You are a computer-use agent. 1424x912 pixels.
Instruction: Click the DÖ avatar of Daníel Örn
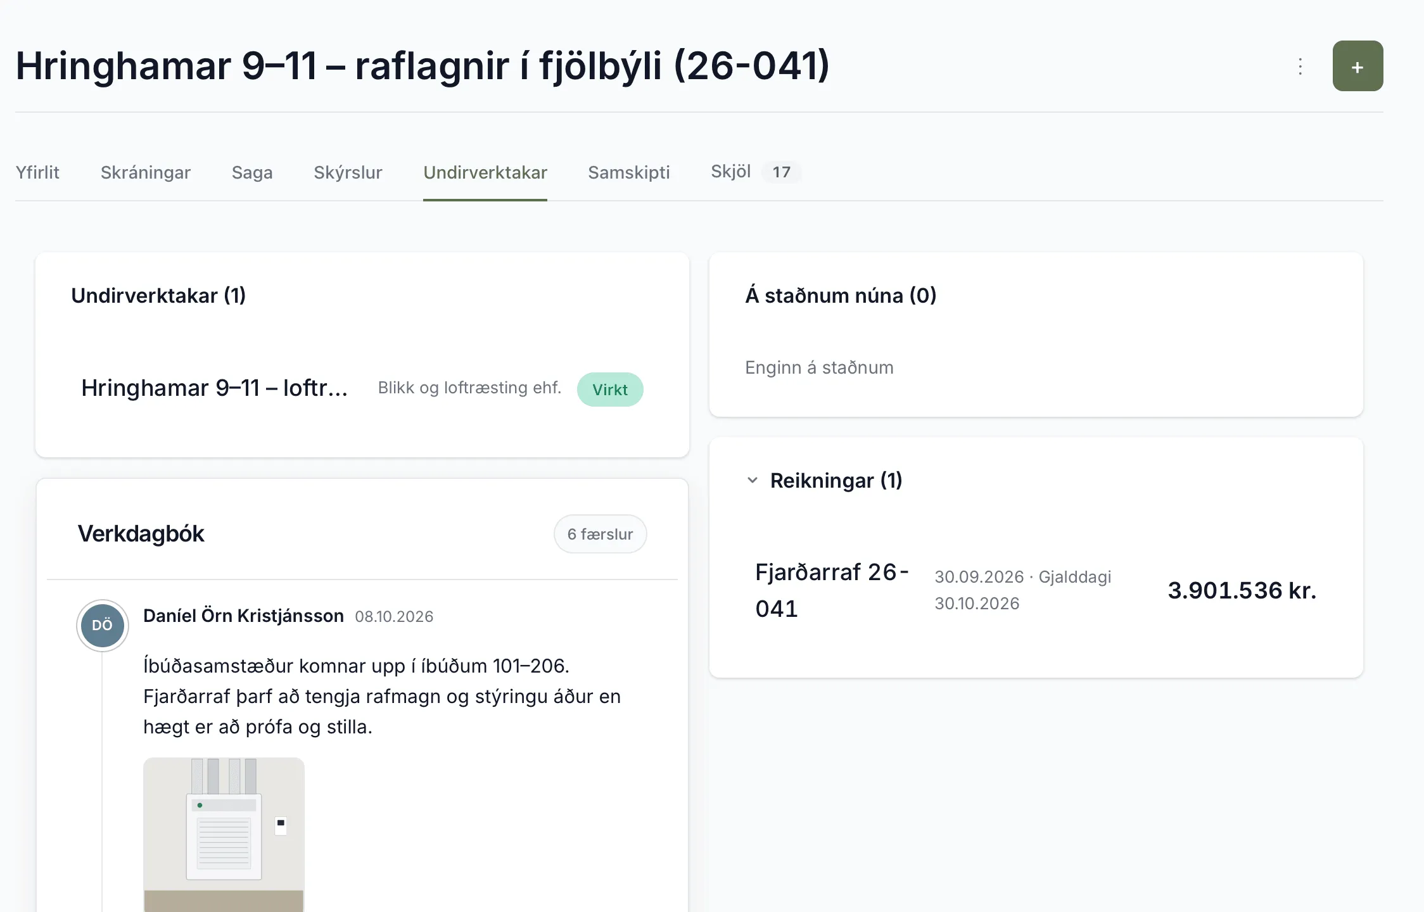click(102, 625)
